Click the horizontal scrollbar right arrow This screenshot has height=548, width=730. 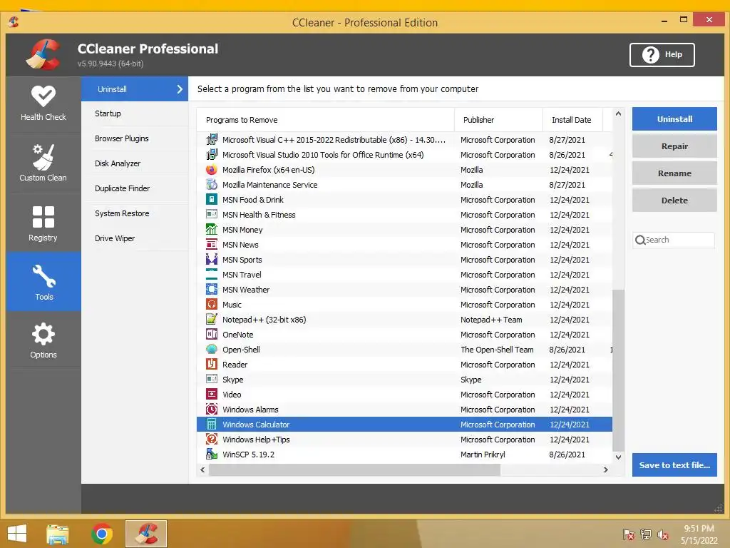[x=606, y=470]
